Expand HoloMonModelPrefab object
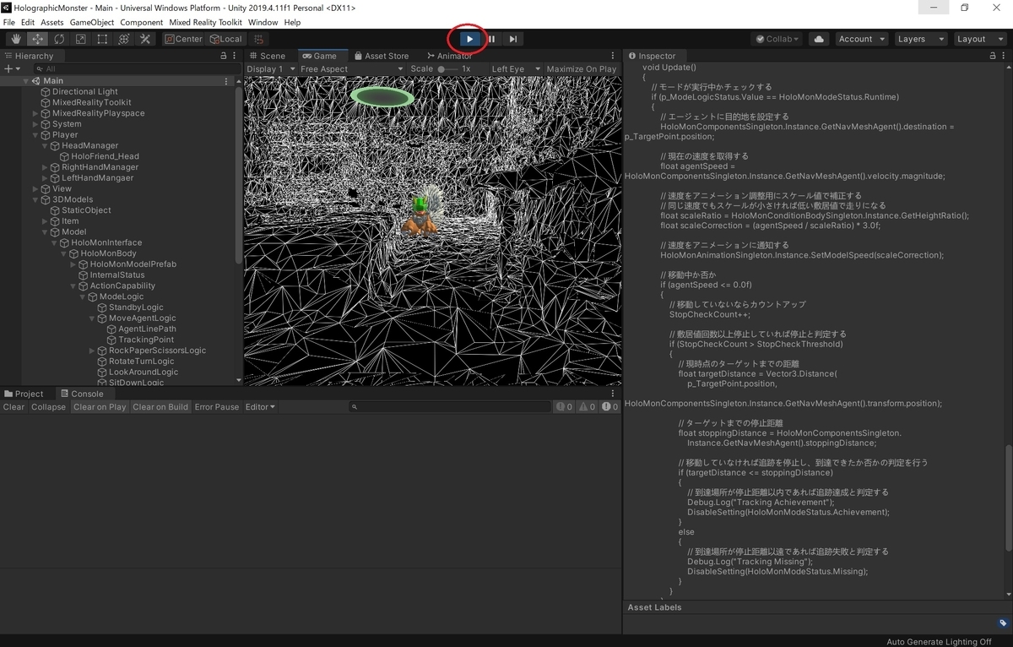Viewport: 1013px width, 647px height. pyautogui.click(x=73, y=264)
